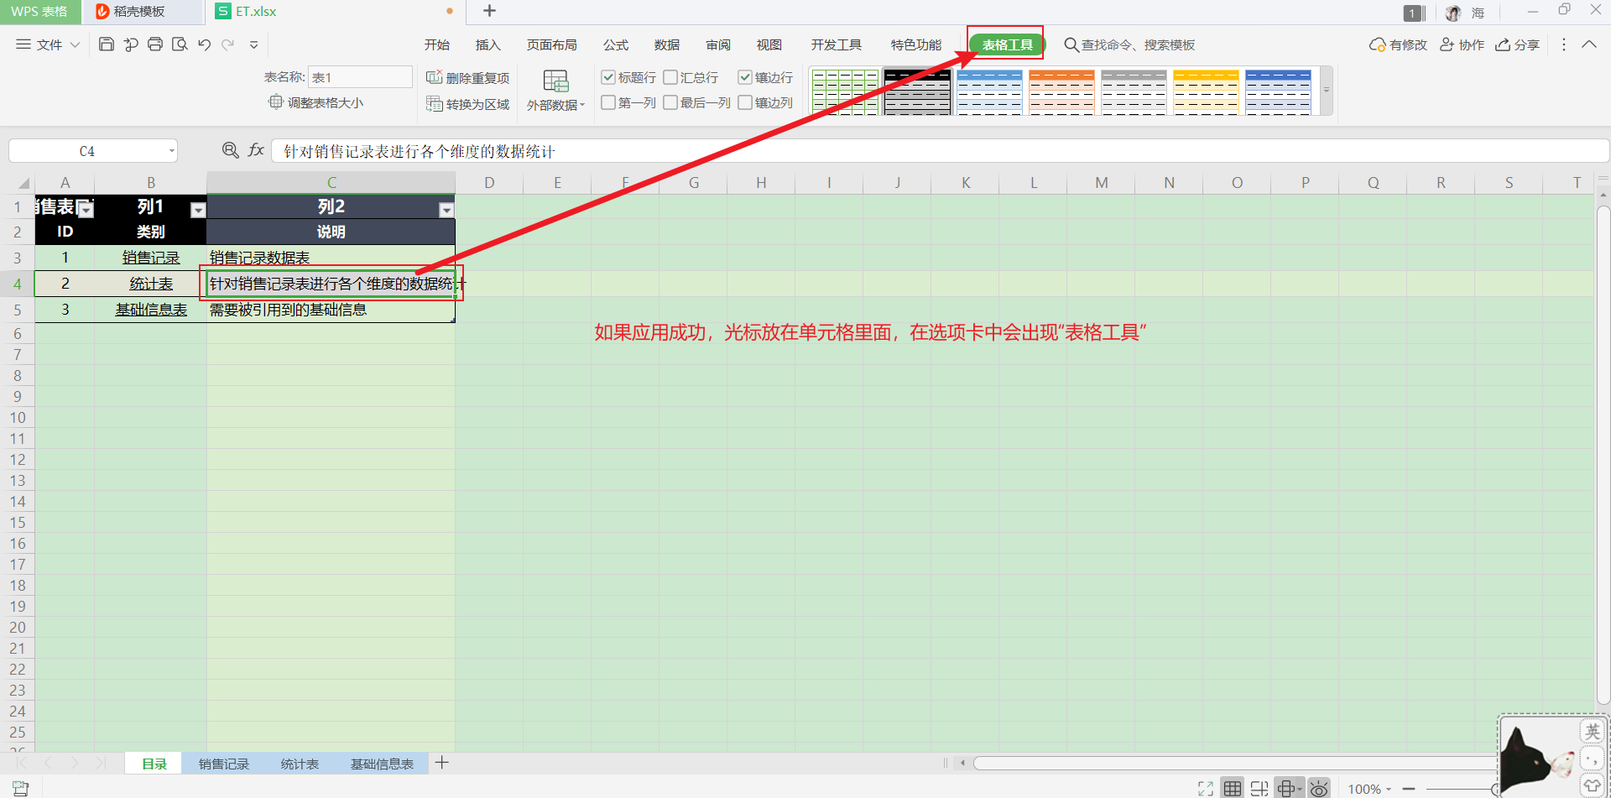Switch to the 销售记录 sheet tab
1611x798 pixels.
coord(224,764)
